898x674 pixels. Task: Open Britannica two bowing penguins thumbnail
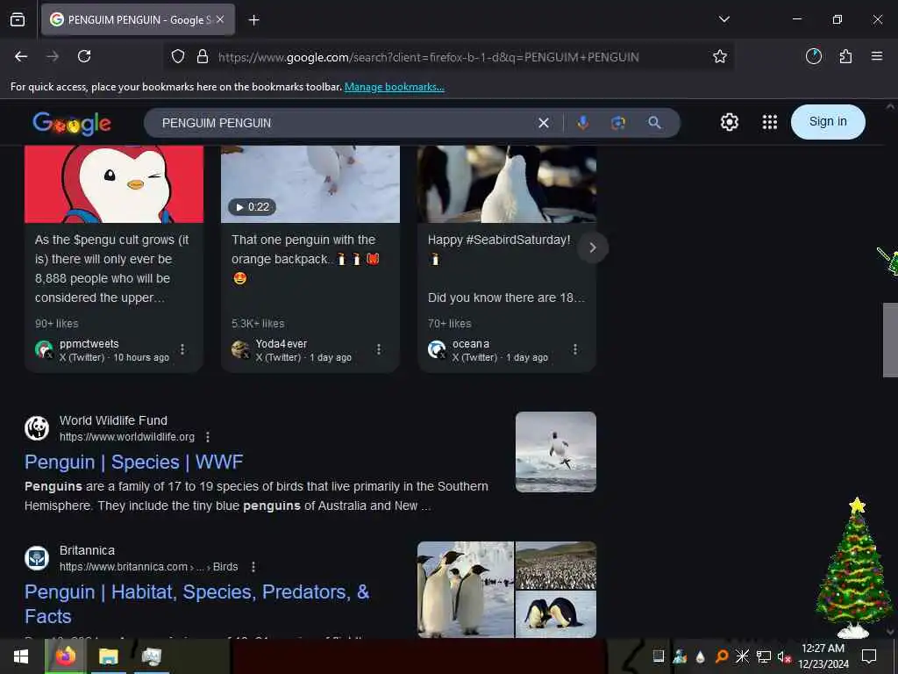click(x=555, y=613)
